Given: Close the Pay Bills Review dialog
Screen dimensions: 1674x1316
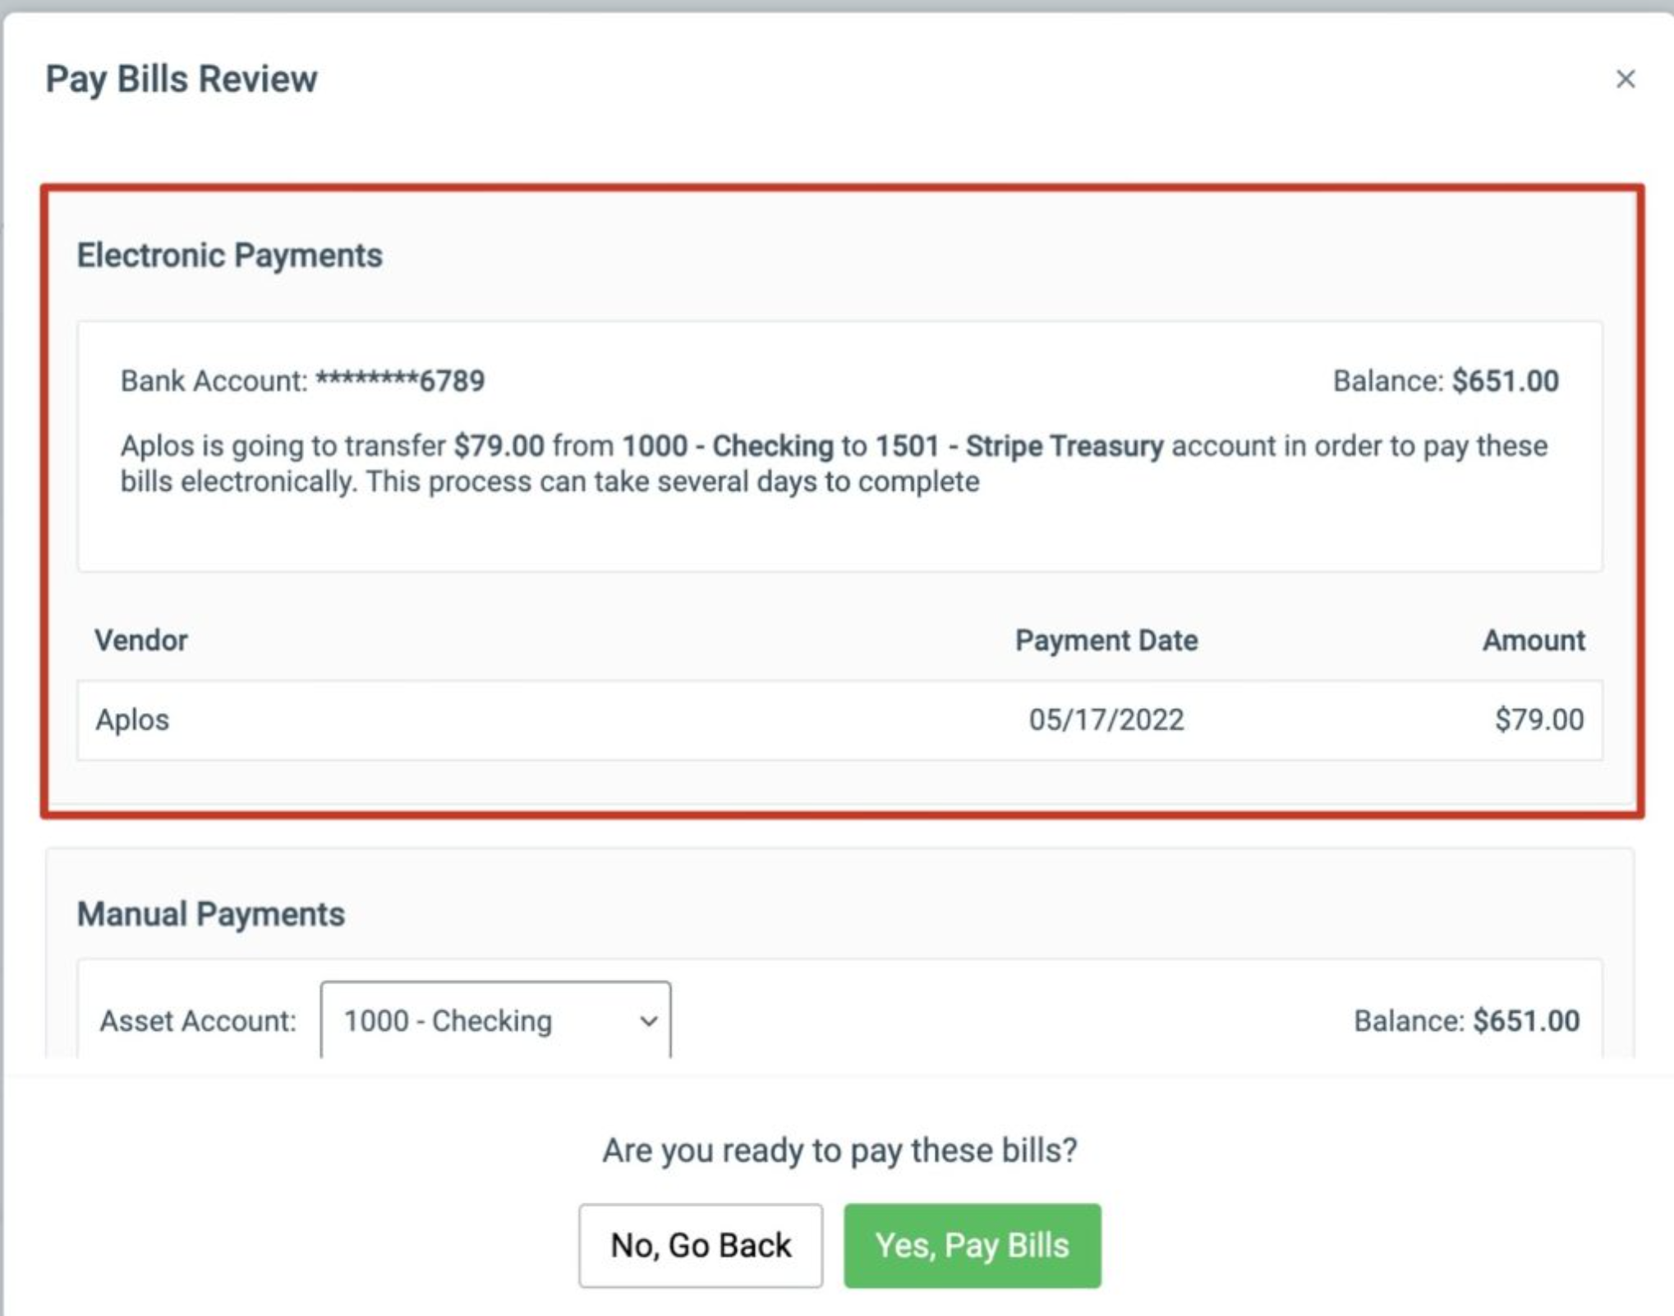Looking at the screenshot, I should pyautogui.click(x=1625, y=79).
